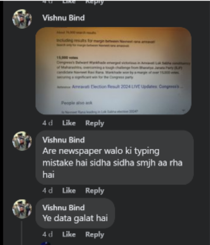The height and width of the screenshot is (245, 210).
Task: Reply to 'Ye data galat hai' comment
Action: 95,235
